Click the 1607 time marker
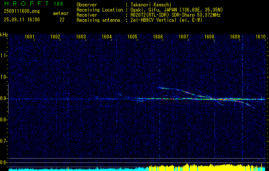The image size is (269, 171). 183,37
